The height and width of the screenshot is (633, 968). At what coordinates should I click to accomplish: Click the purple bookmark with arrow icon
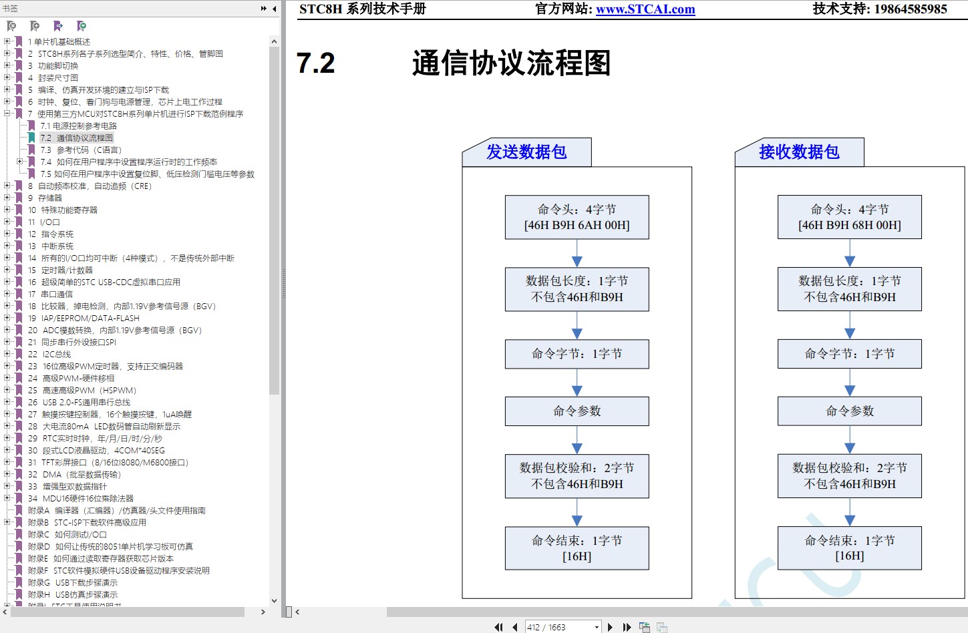(58, 26)
